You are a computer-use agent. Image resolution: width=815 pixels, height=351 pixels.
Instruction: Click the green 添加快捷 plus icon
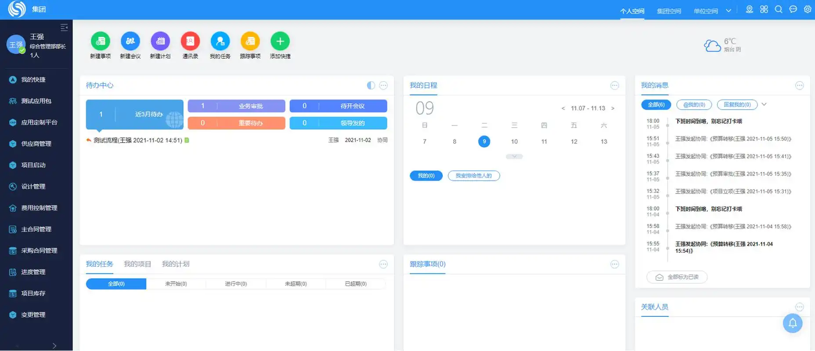(280, 41)
